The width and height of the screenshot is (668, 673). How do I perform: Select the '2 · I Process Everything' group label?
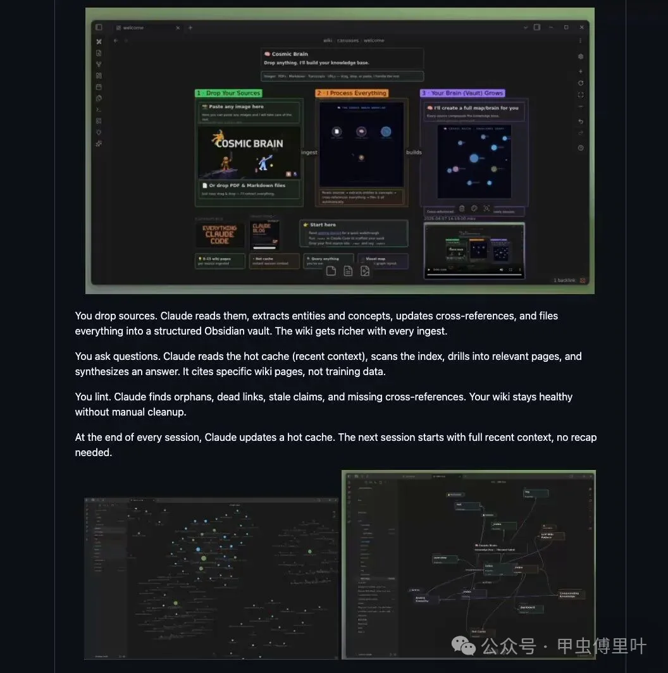pyautogui.click(x=352, y=93)
